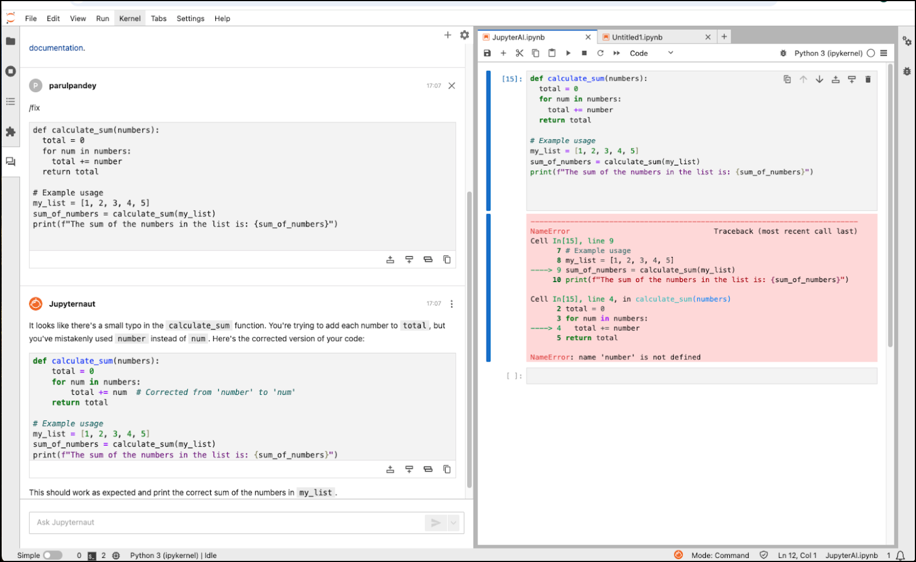916x562 pixels.
Task: Restart the kernel using toolbar icon
Action: [x=600, y=53]
